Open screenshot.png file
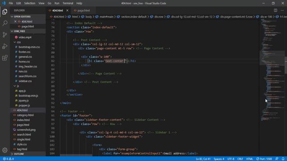Screen dimensions: 287x161 point(28,130)
